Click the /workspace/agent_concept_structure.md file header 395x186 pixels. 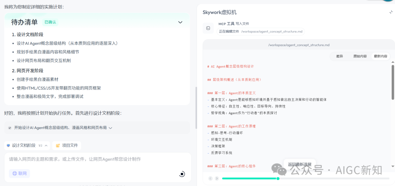pos(299,45)
